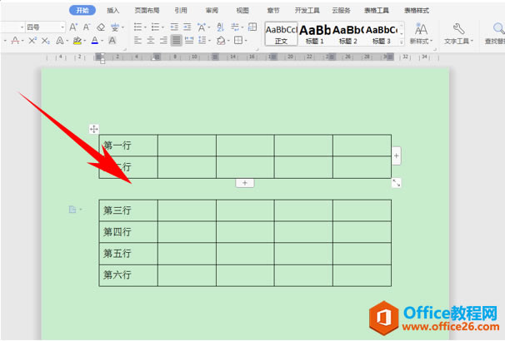Click the table resize corner handle

[397, 182]
